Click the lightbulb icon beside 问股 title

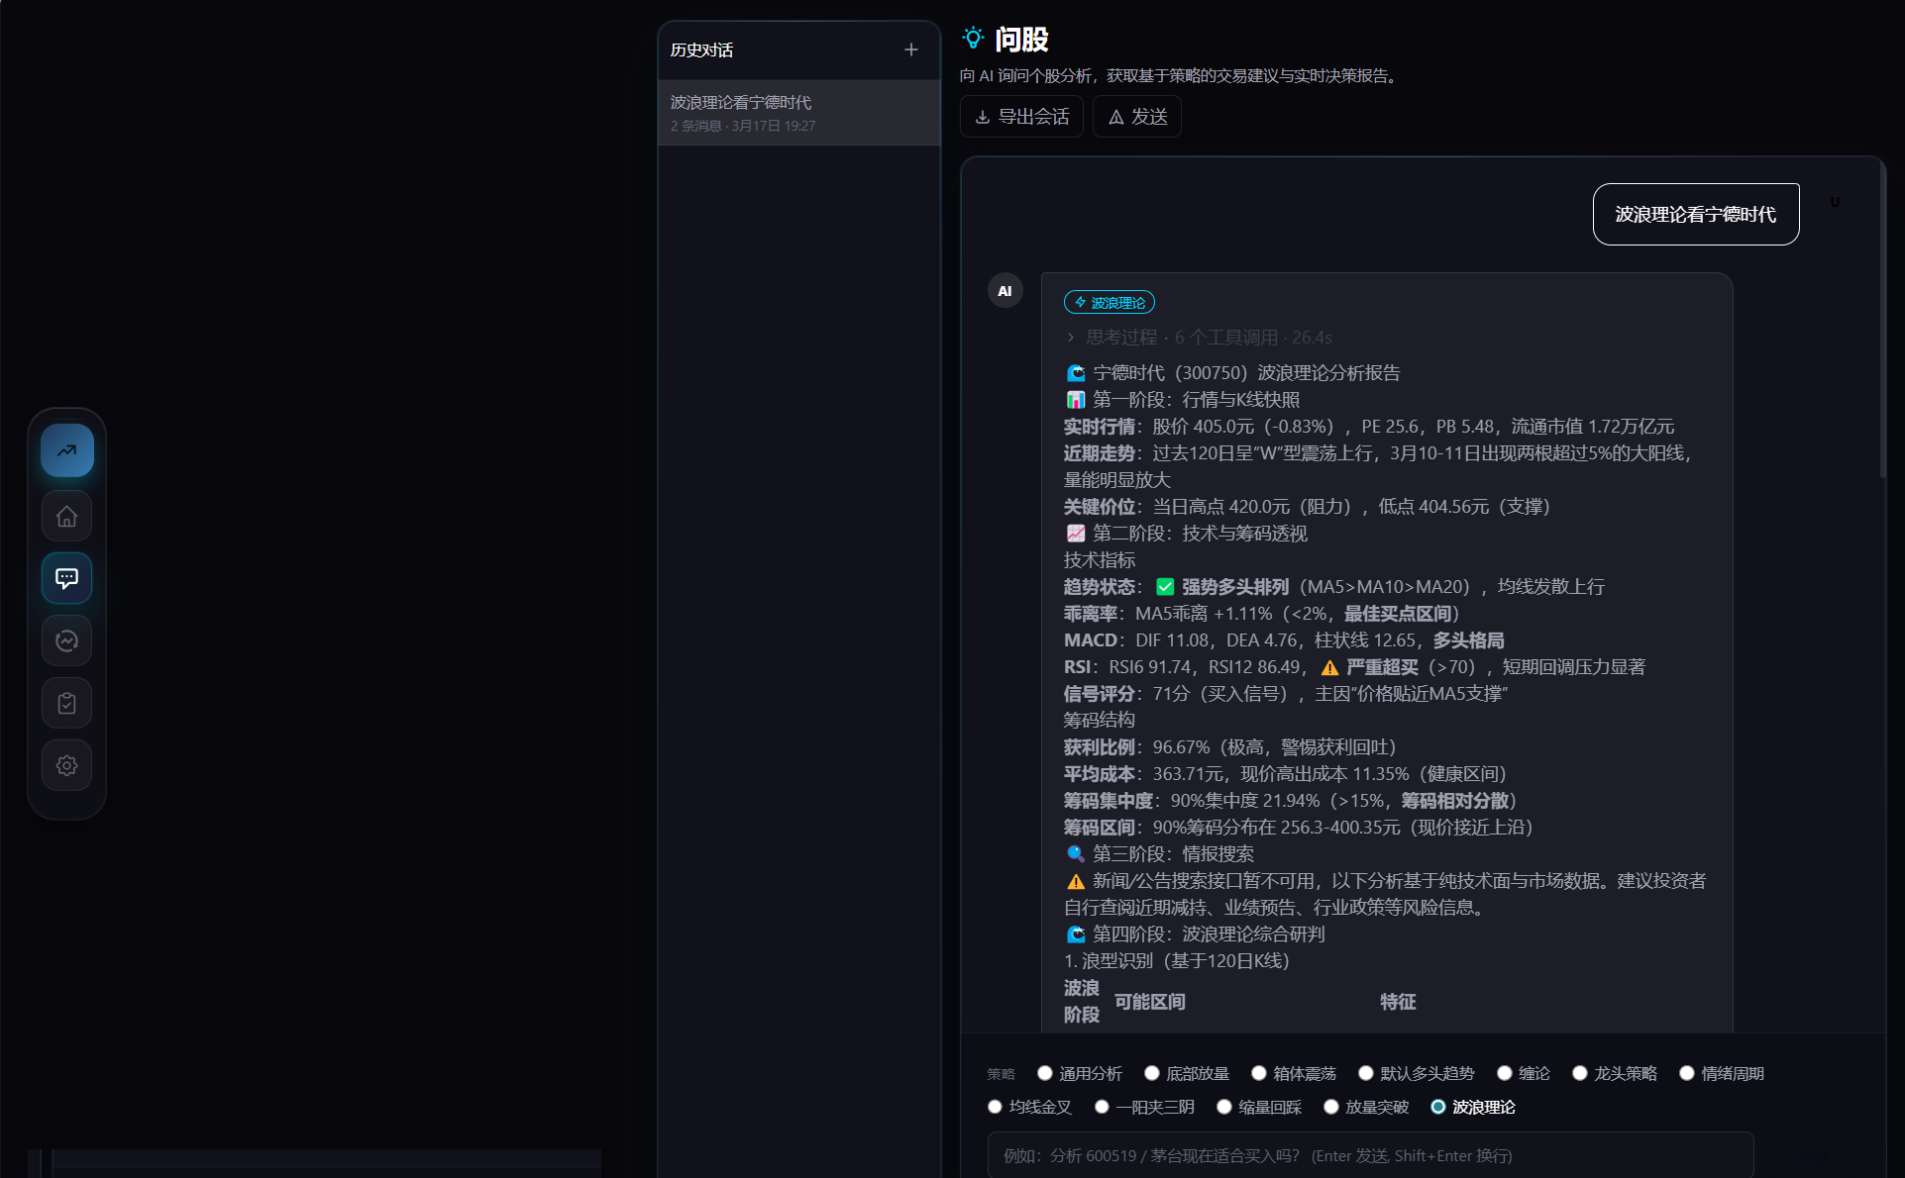[973, 38]
